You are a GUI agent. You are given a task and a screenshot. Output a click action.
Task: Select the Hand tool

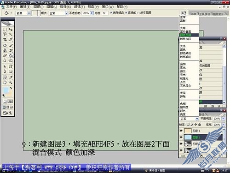click(x=5, y=82)
